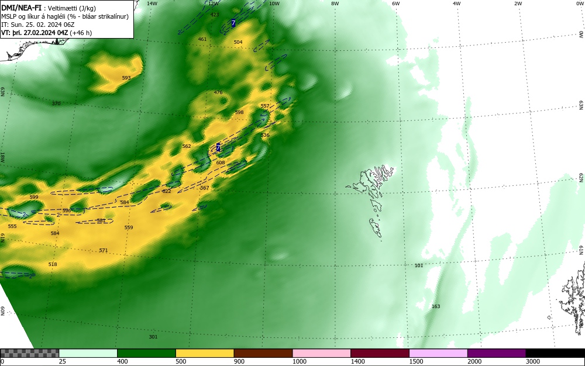Click the map value '608'
The height and width of the screenshot is (366, 585).
pyautogui.click(x=221, y=163)
